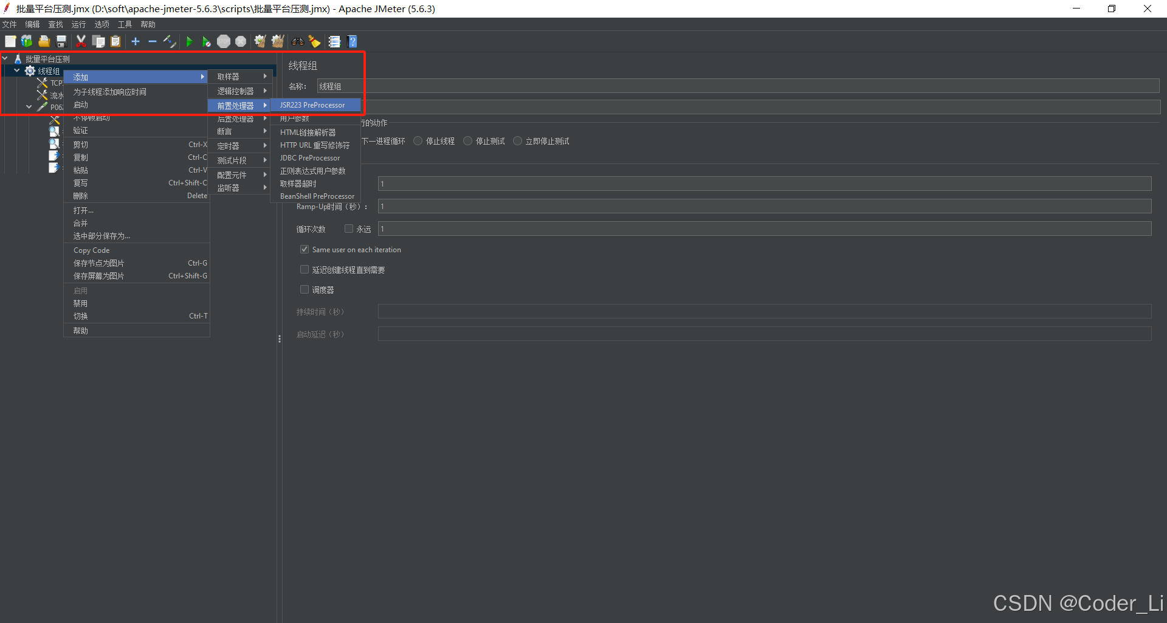Open Search with the binoculars icon

tap(298, 41)
